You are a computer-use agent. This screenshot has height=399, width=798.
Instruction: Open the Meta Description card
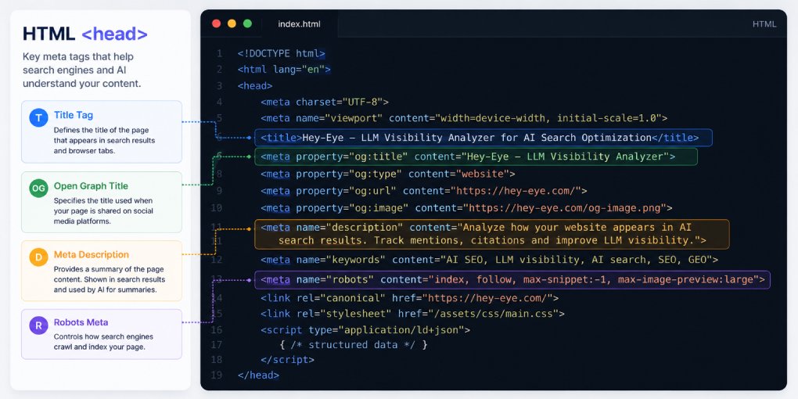pos(102,271)
